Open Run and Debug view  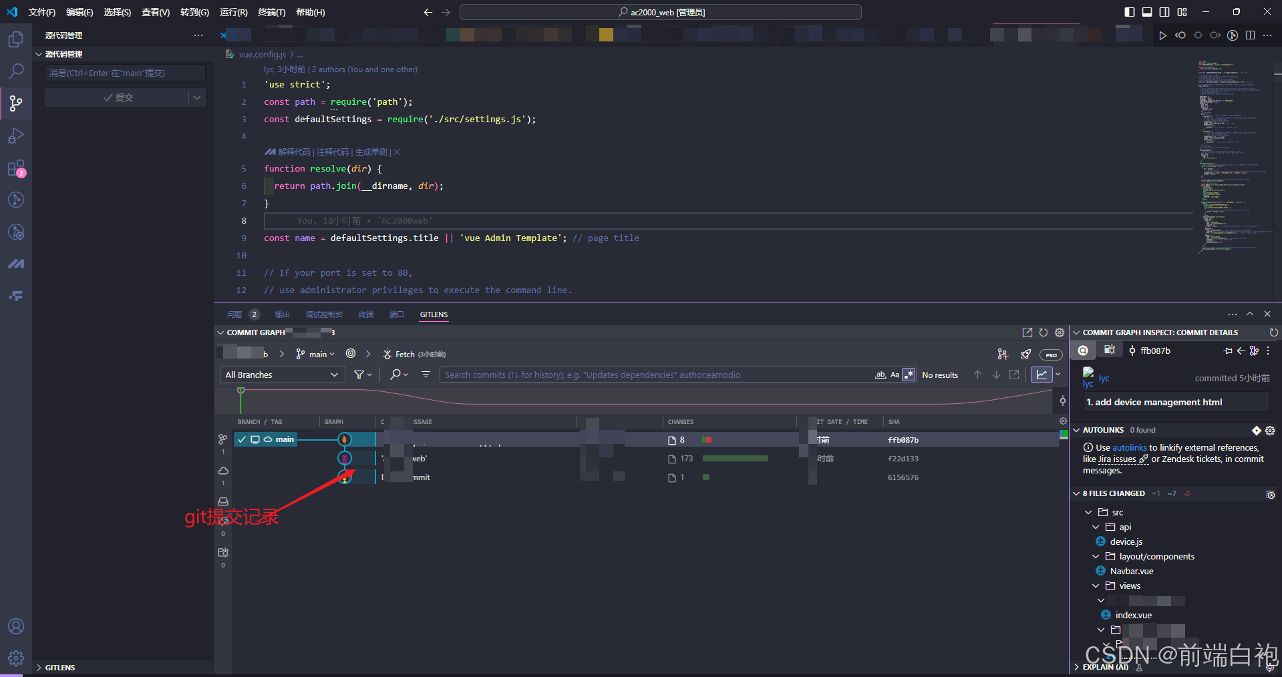tap(16, 136)
